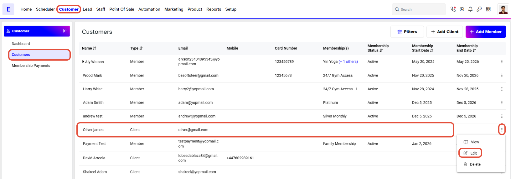Click the Family Membership cell
This screenshot has height=179, width=511.
[339, 144]
